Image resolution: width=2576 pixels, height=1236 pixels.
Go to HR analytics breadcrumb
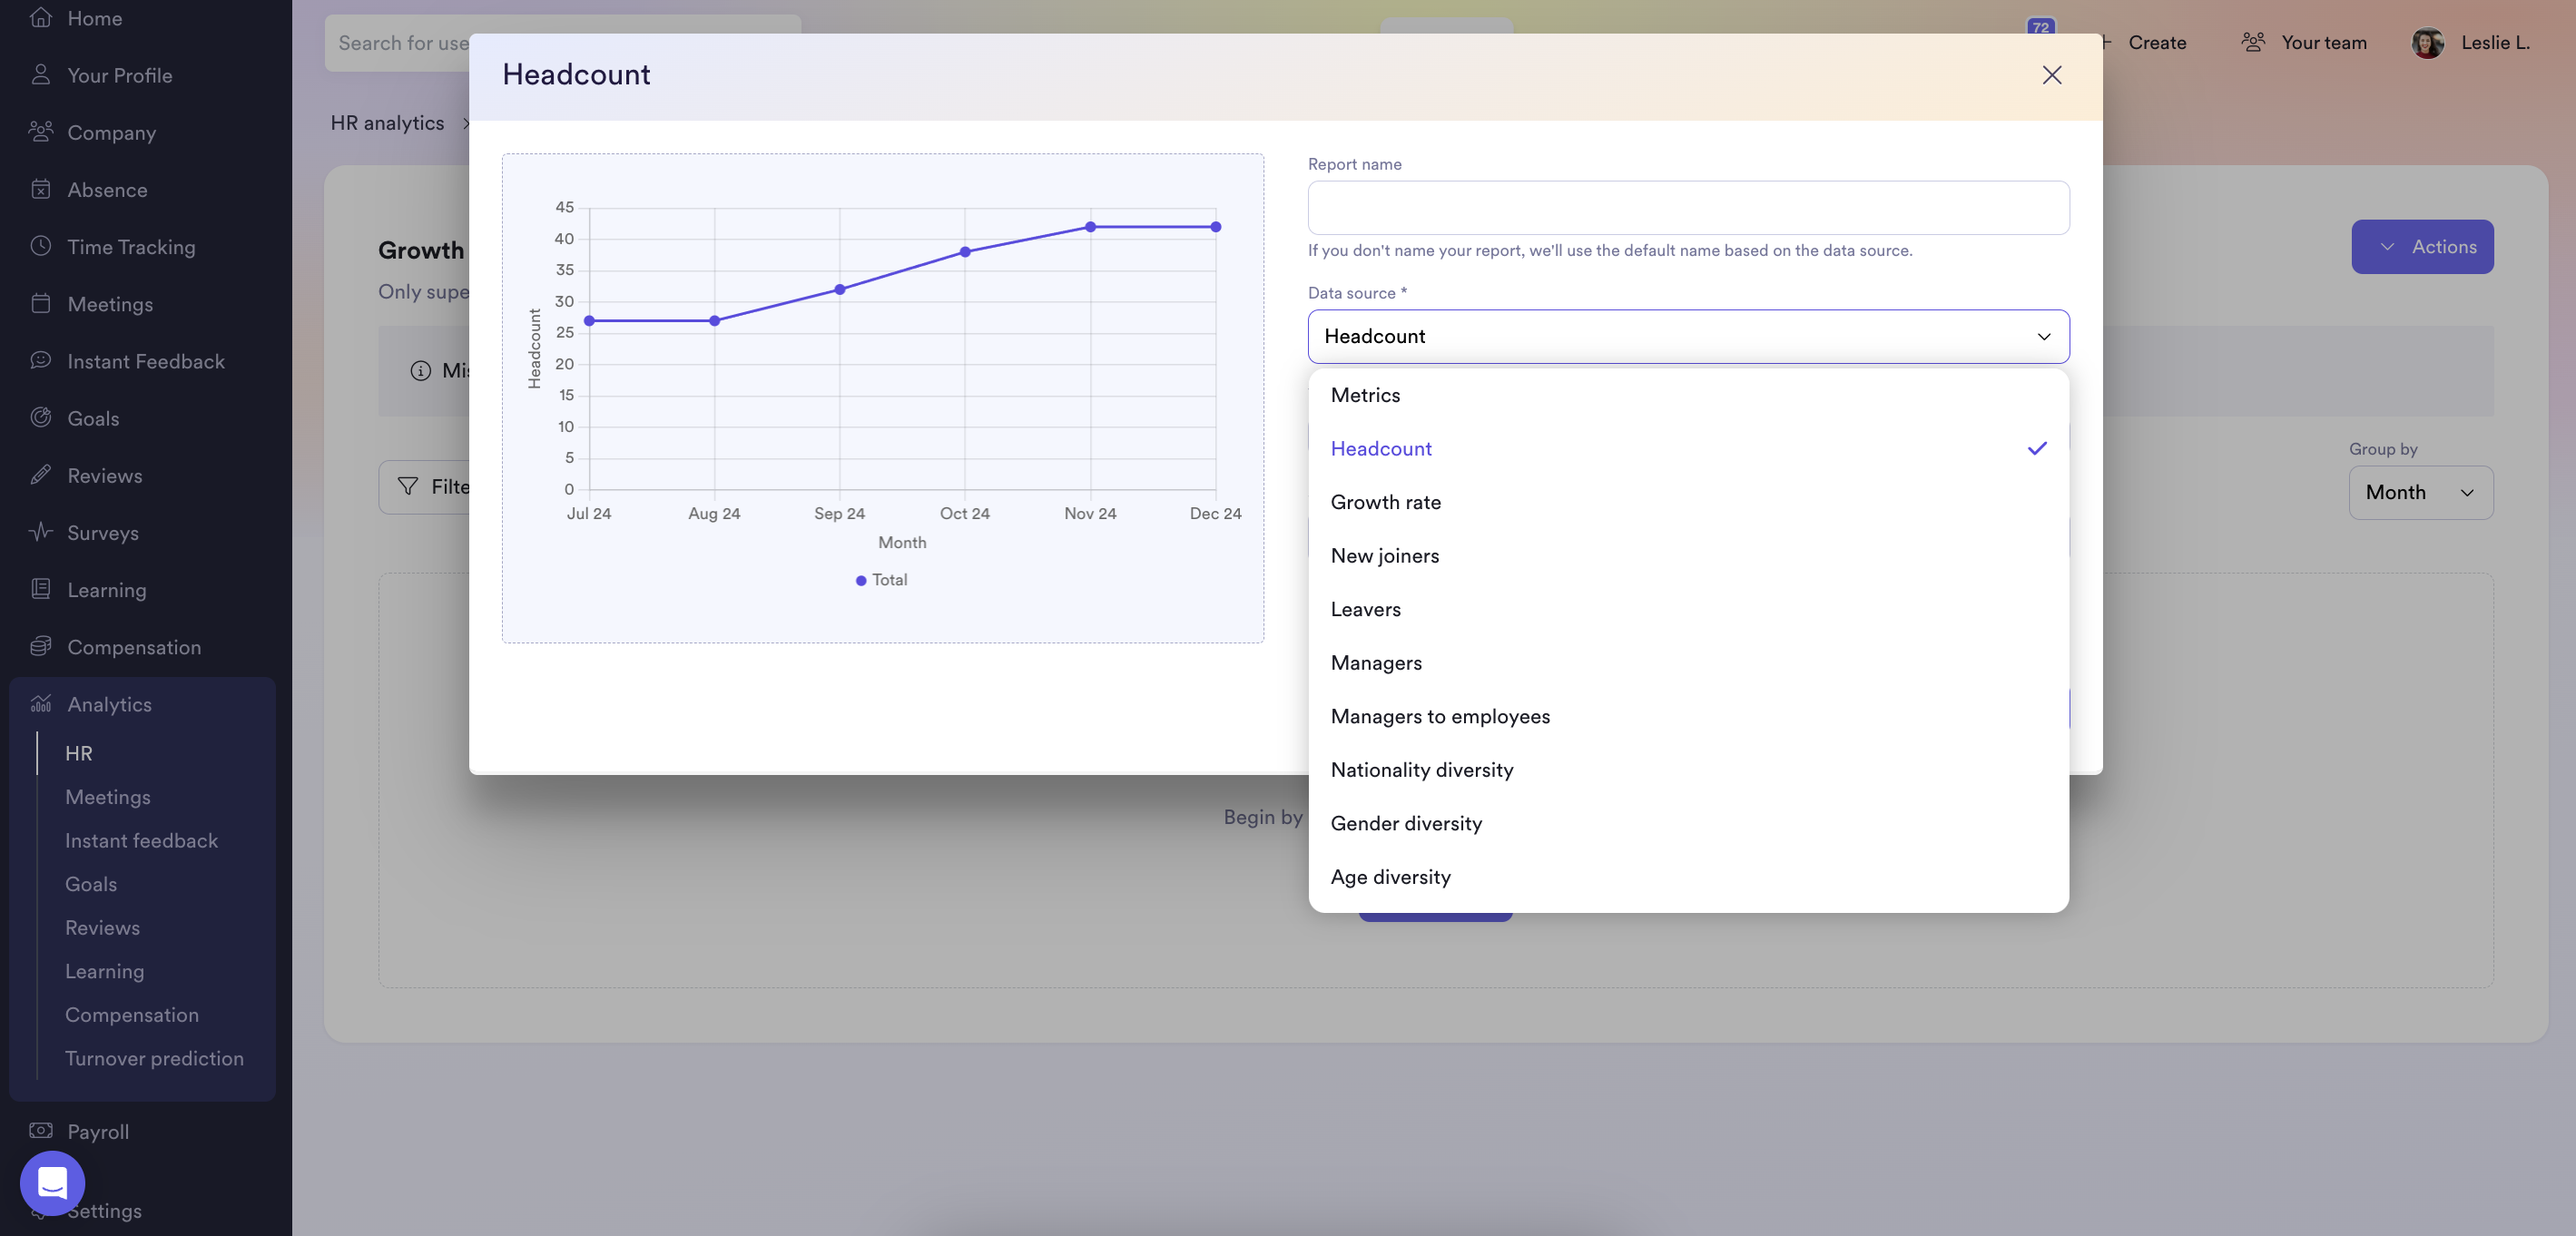click(387, 122)
